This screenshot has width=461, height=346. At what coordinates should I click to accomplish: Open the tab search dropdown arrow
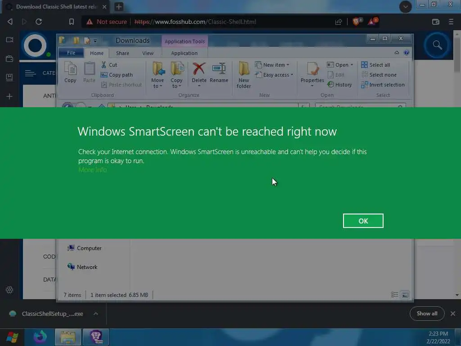[406, 6]
